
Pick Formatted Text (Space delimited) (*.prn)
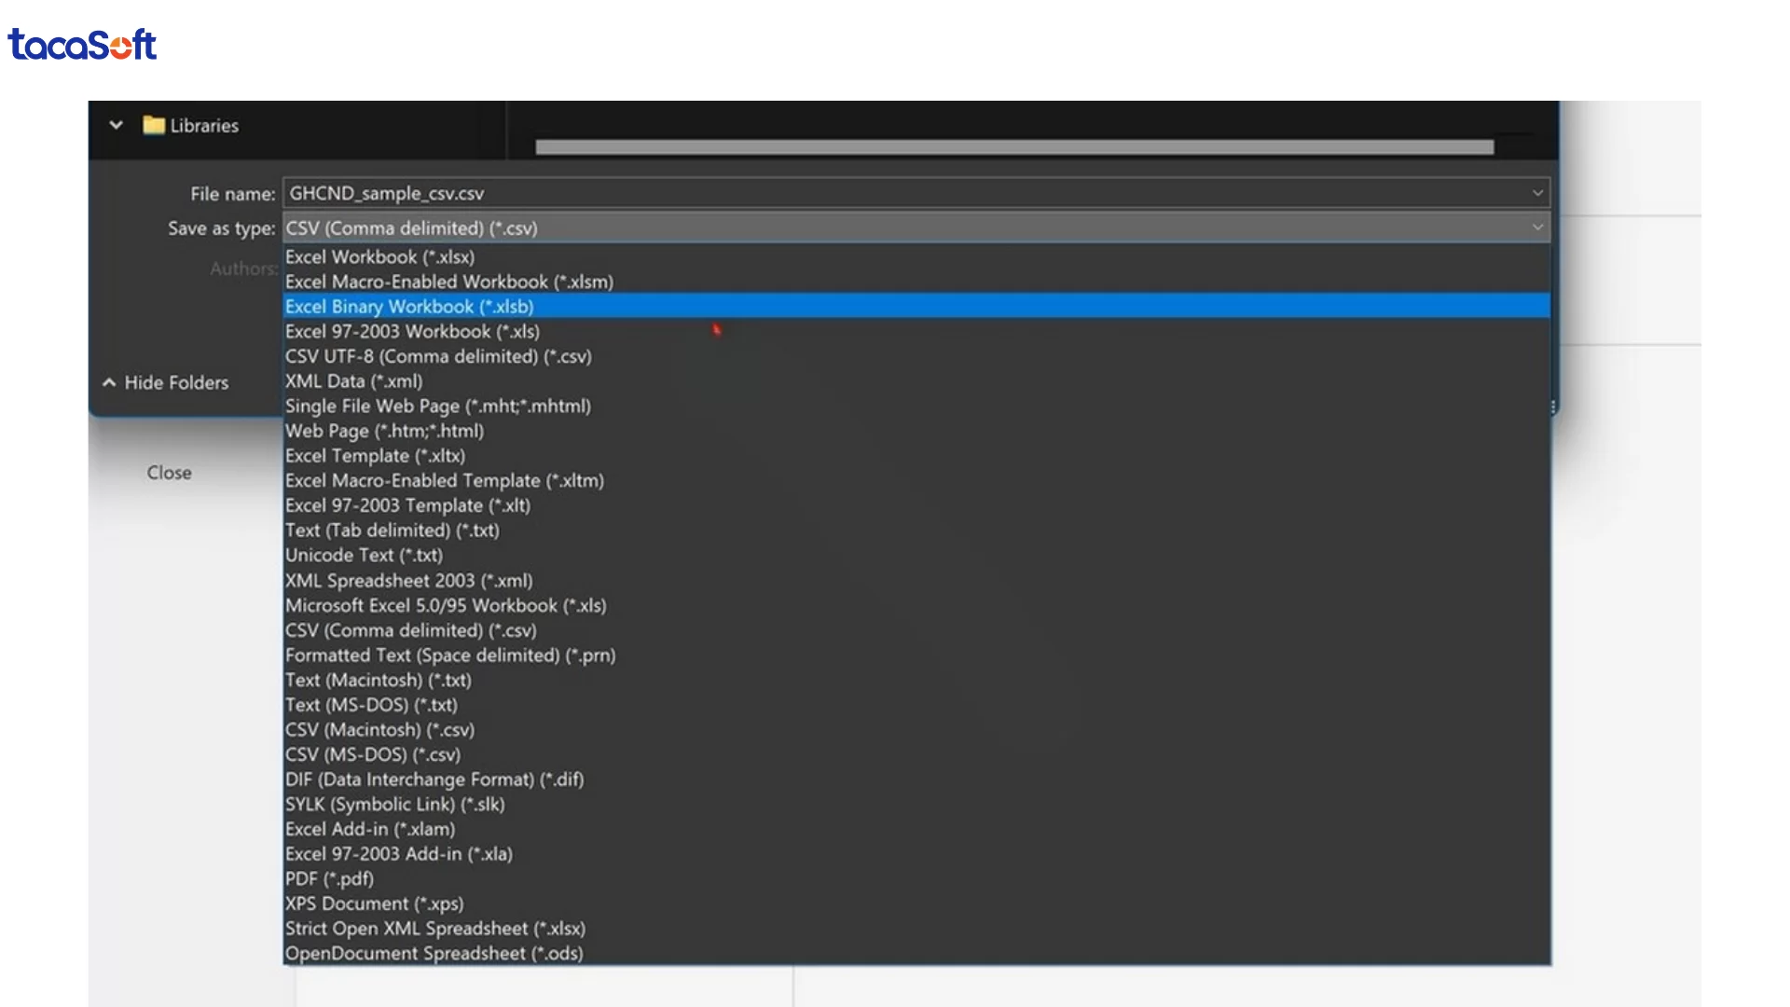(916, 655)
